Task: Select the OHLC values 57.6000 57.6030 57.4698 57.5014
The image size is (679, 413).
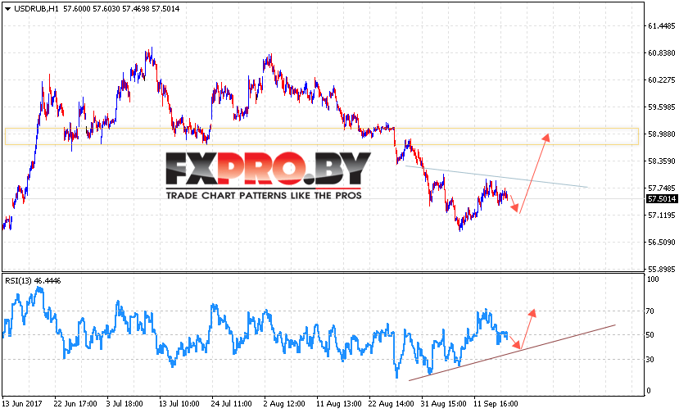Action: [121, 9]
